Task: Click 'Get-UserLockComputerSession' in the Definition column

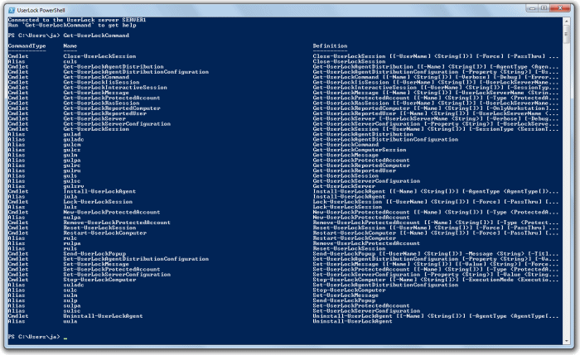Action: 360,150
